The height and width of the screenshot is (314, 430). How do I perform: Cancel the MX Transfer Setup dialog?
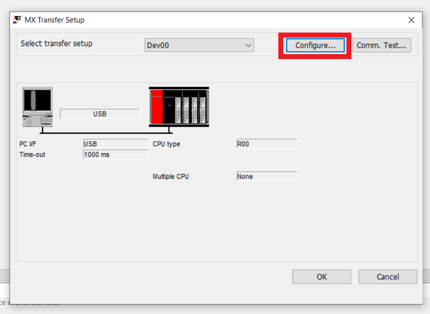(x=388, y=277)
